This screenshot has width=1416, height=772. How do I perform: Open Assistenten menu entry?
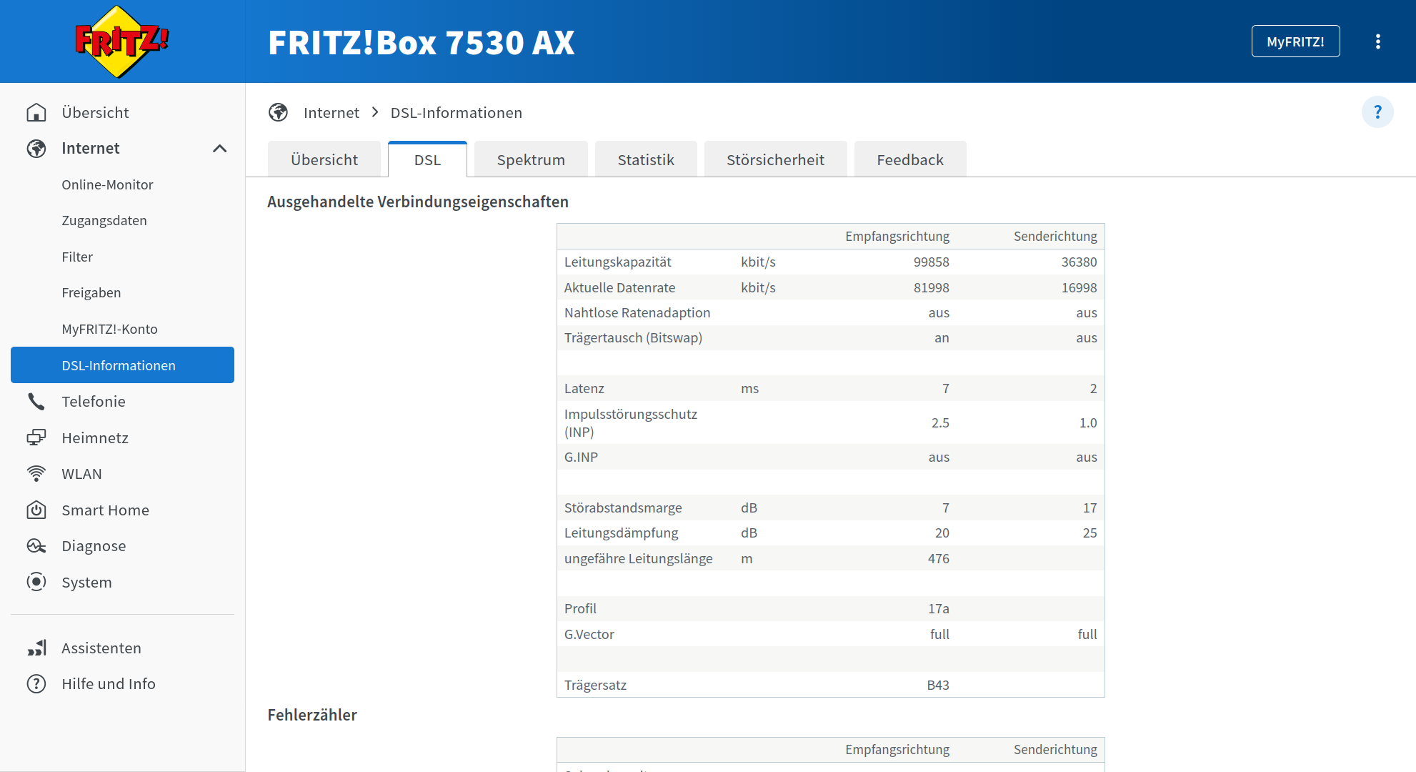(101, 648)
